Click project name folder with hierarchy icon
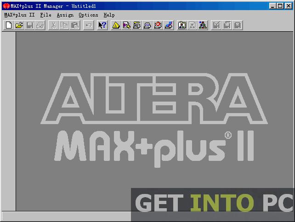 (x=182, y=25)
